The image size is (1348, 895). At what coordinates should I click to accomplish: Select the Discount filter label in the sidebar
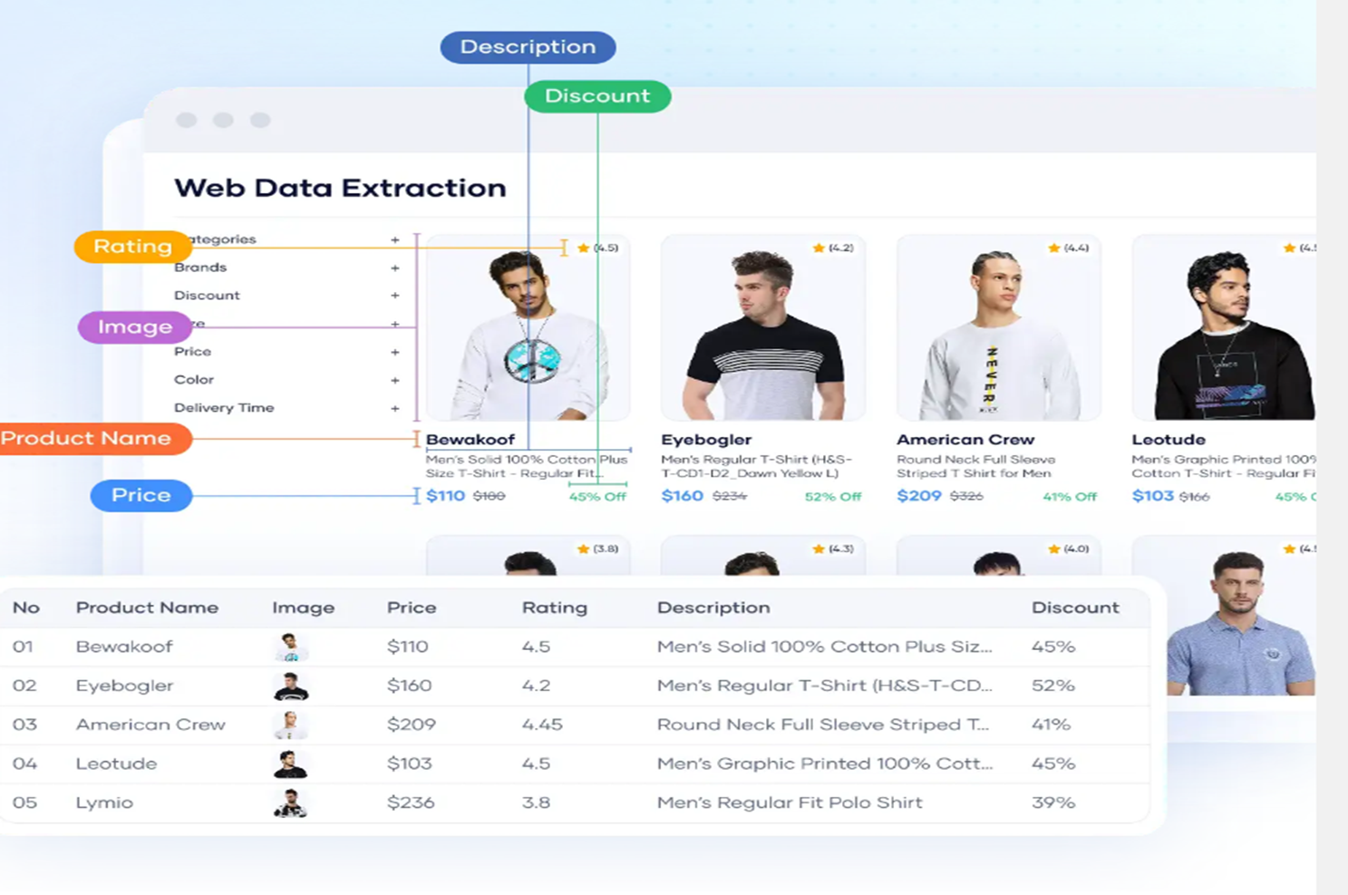tap(207, 296)
